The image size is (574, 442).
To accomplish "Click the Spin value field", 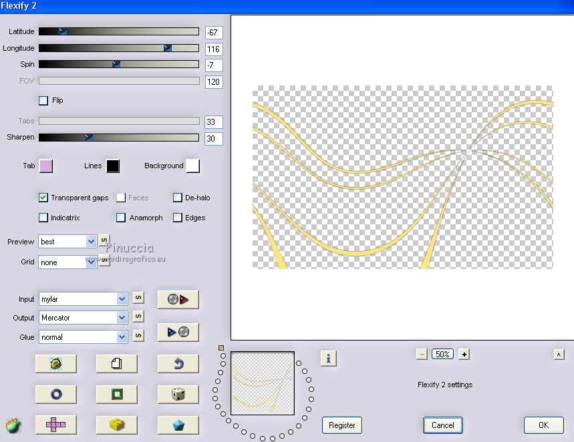I will 214,65.
